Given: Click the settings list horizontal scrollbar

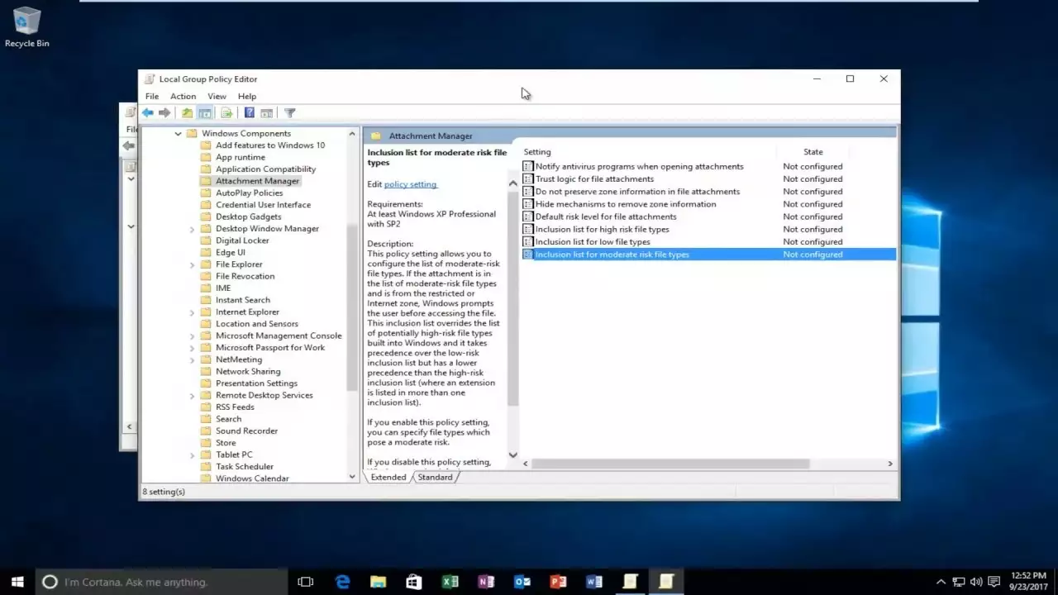Looking at the screenshot, I should tap(670, 464).
